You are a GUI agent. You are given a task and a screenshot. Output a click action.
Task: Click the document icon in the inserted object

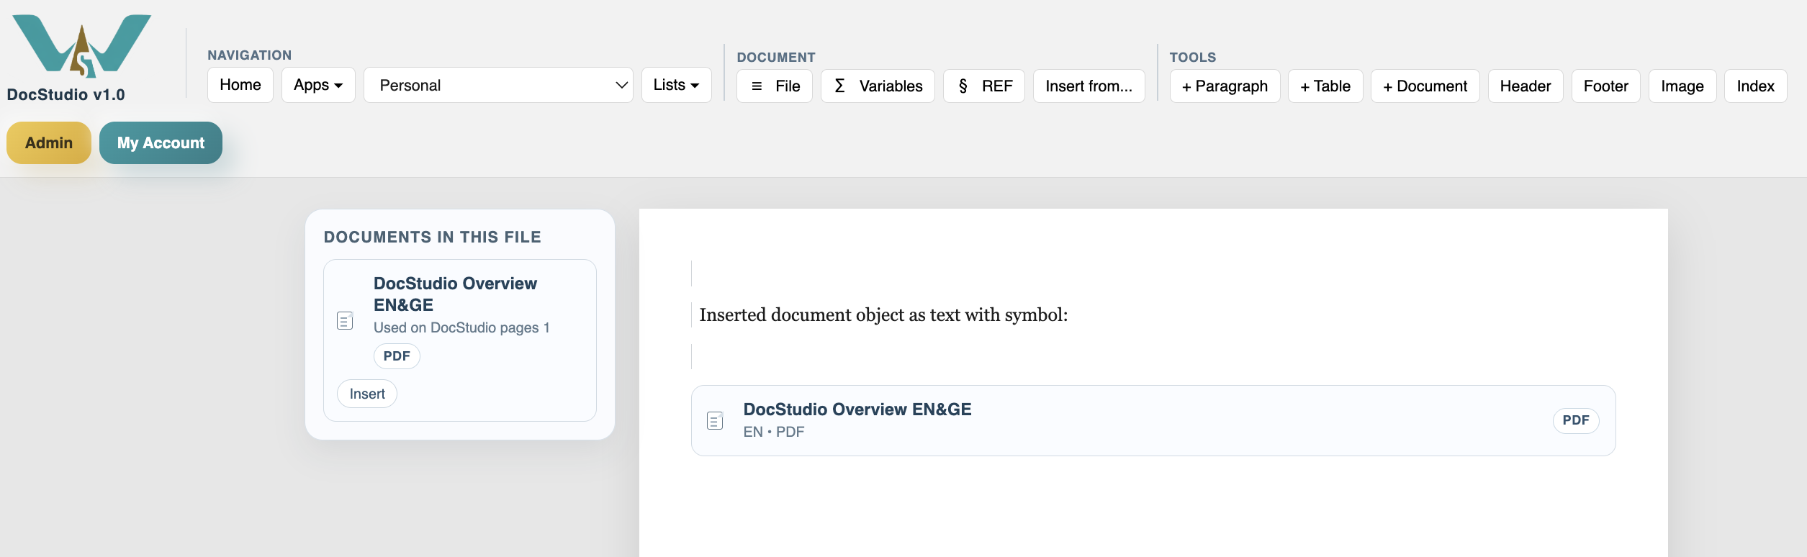click(x=715, y=420)
